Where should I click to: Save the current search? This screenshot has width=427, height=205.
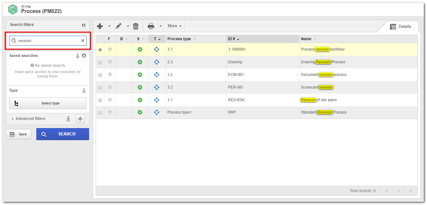coord(19,134)
